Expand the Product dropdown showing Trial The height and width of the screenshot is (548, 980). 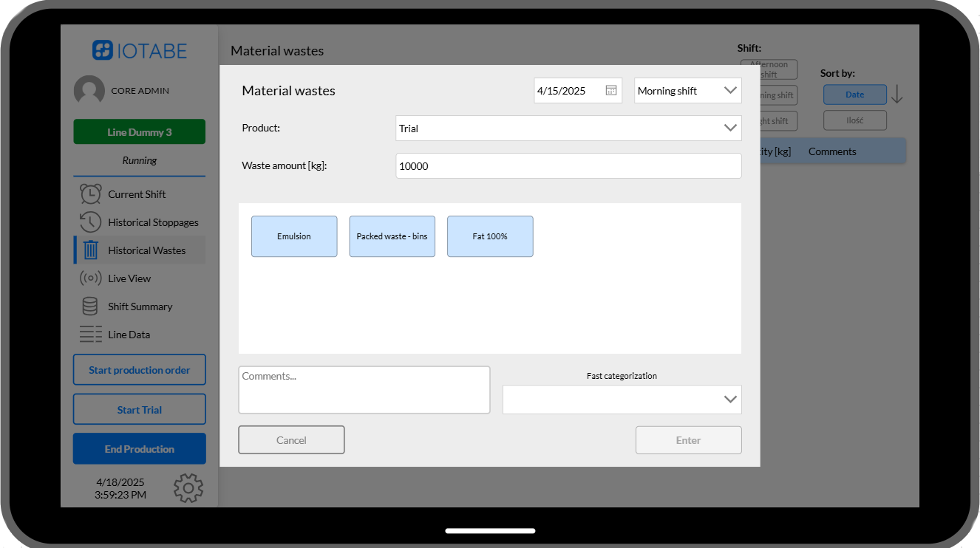click(x=568, y=129)
